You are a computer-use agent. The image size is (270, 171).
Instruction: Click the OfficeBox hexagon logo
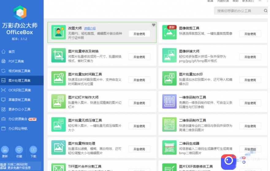20,13
